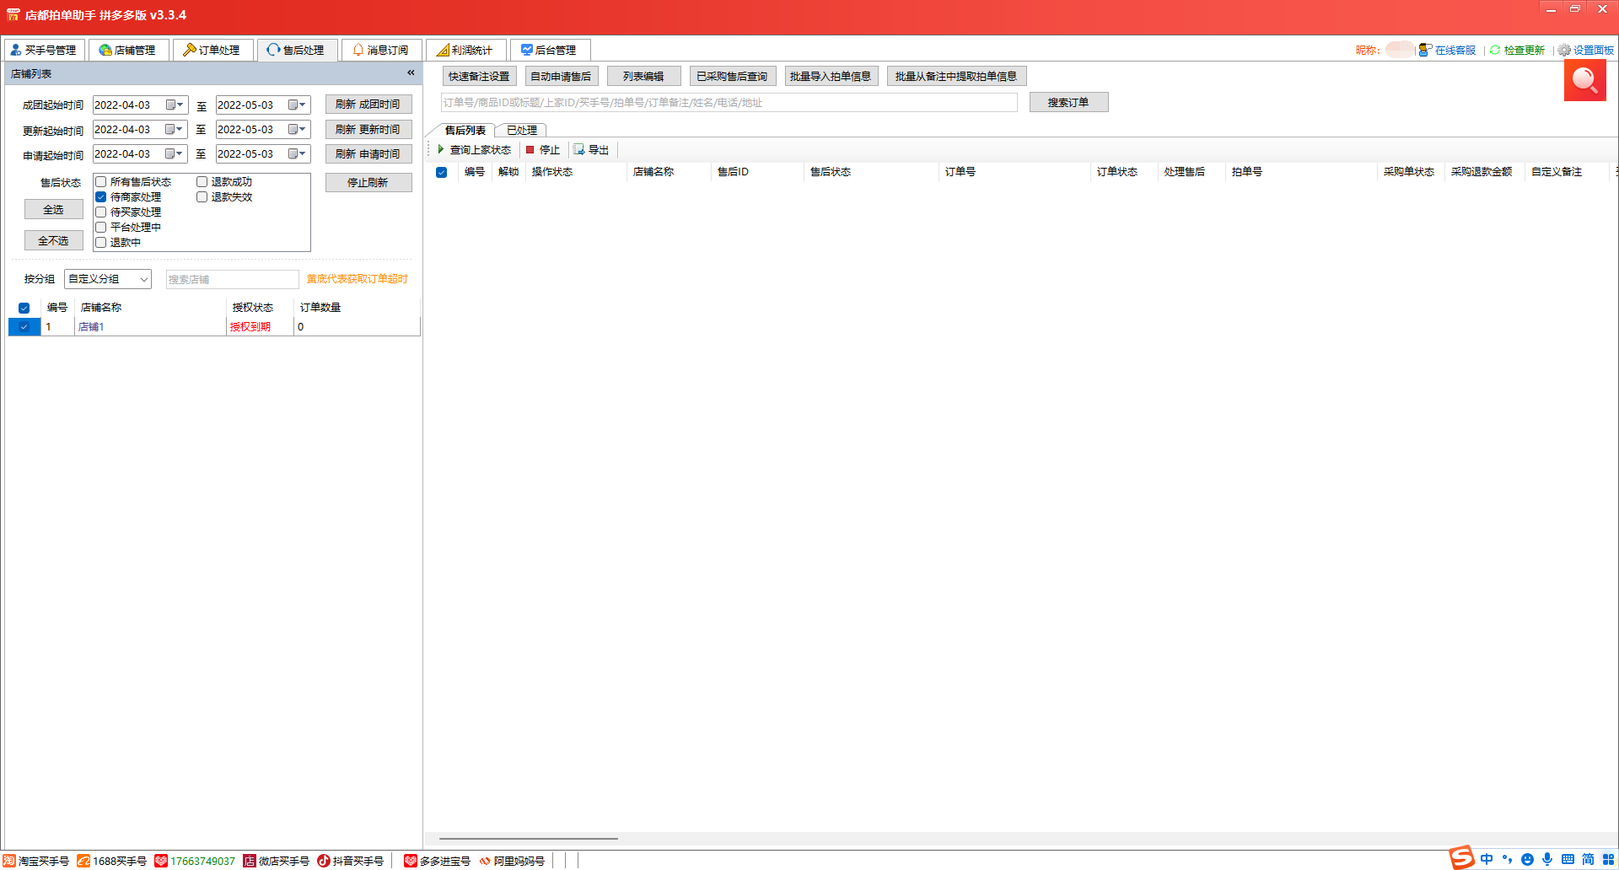Click the 授权到期 status cell
1619x870 pixels.
(x=260, y=327)
